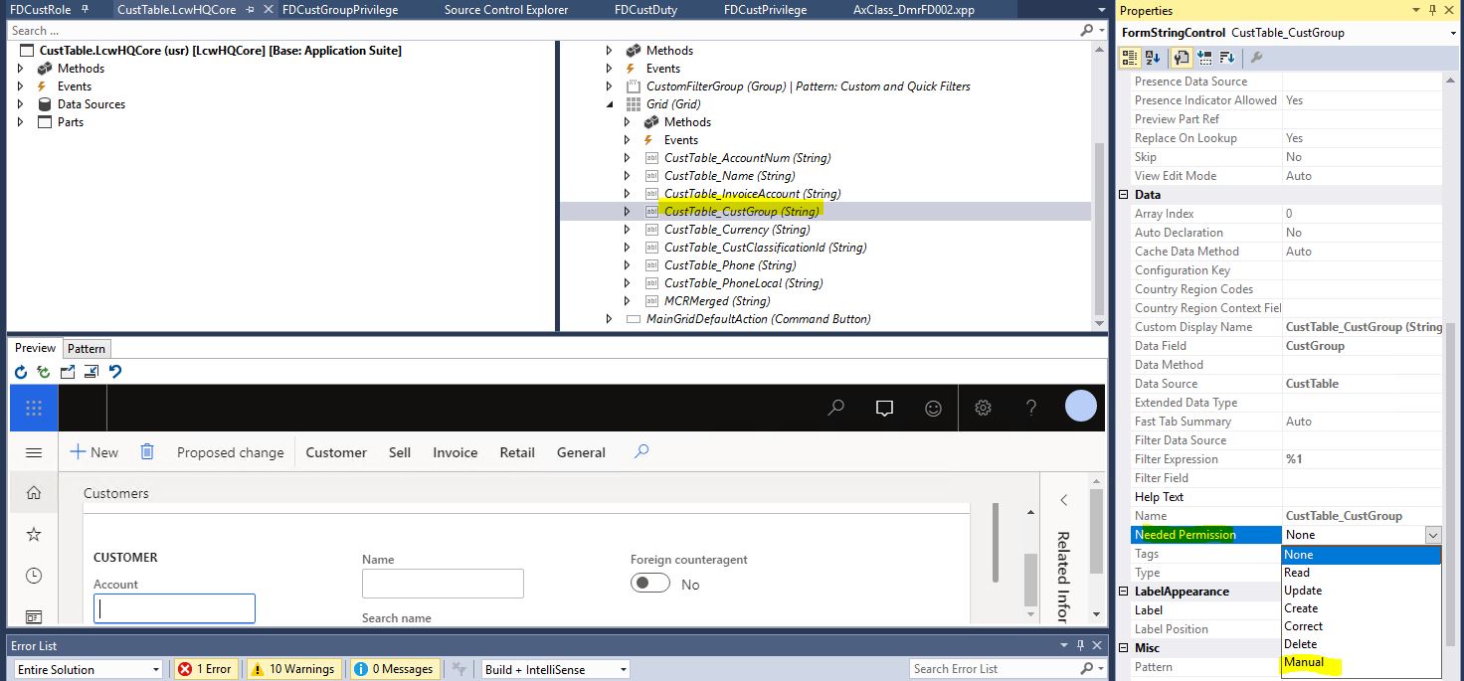The width and height of the screenshot is (1464, 681).
Task: Click the Categorized view icon in Properties
Action: tap(1132, 58)
